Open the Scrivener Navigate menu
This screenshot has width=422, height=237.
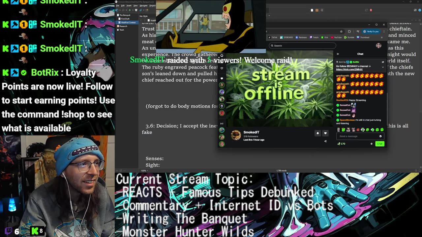click(x=143, y=6)
